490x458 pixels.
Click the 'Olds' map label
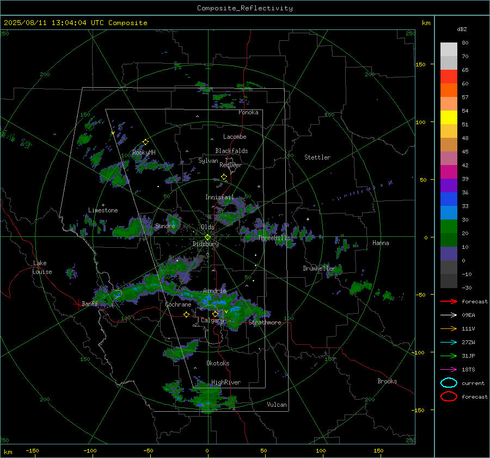point(207,227)
